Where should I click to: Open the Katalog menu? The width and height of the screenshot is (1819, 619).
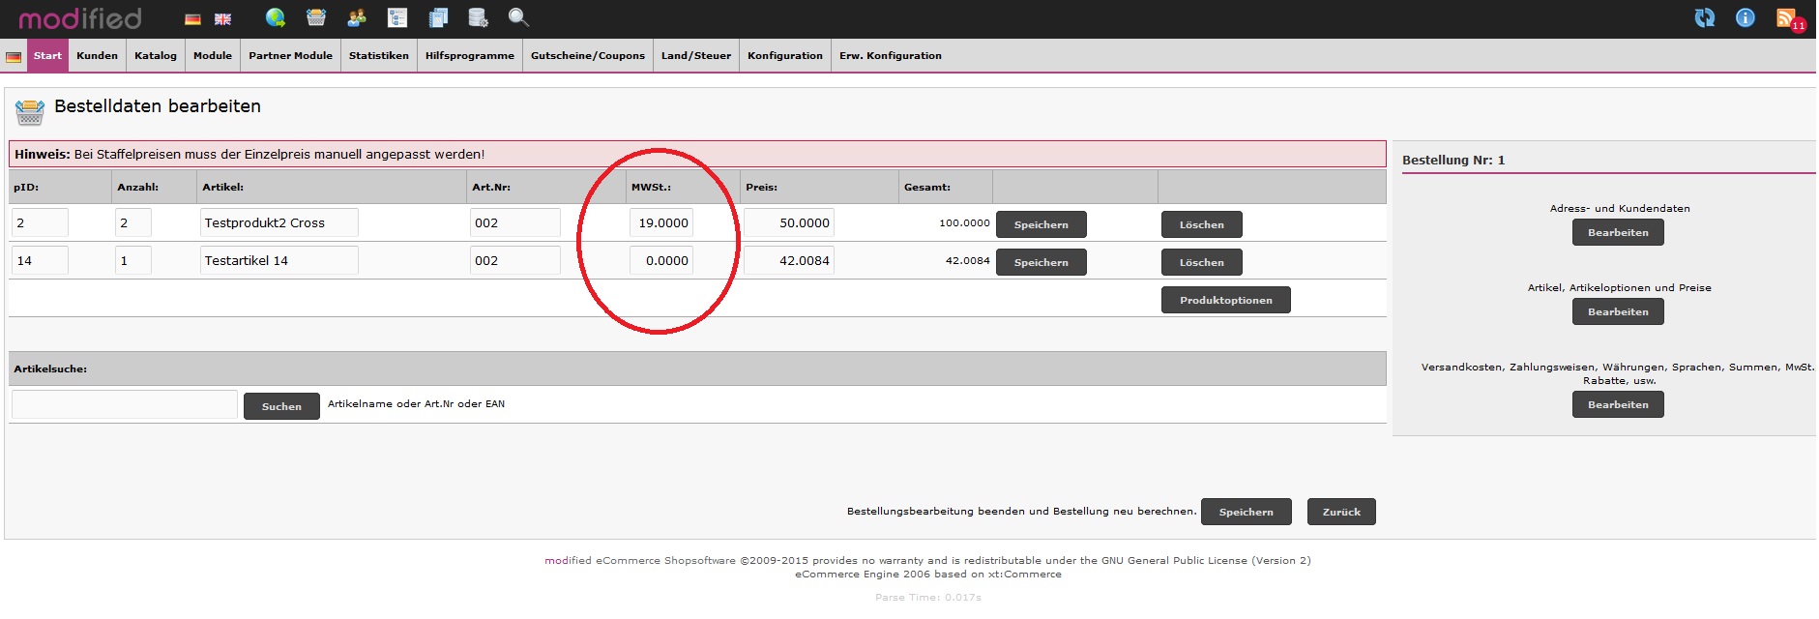tap(156, 56)
